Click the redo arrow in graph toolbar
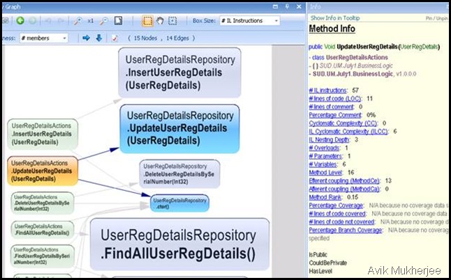 (61, 21)
